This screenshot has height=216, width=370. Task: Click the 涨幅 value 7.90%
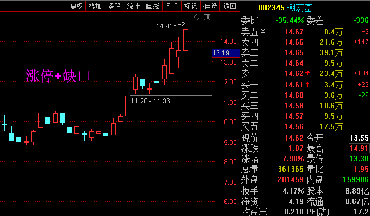pos(293,159)
